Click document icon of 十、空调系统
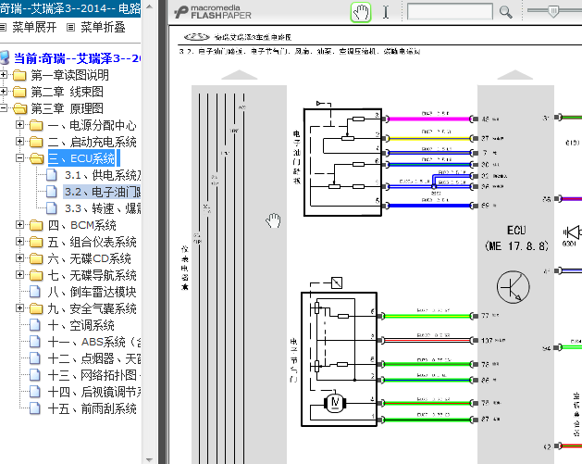Screen dimensions: 582x464 [35, 325]
